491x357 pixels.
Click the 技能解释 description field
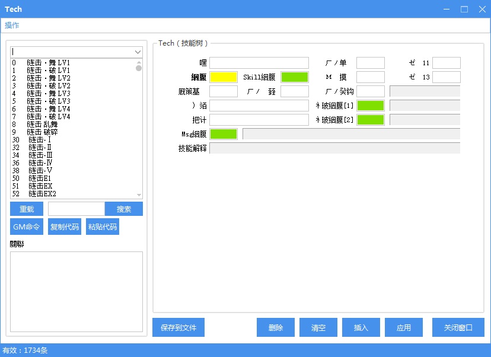(x=334, y=148)
